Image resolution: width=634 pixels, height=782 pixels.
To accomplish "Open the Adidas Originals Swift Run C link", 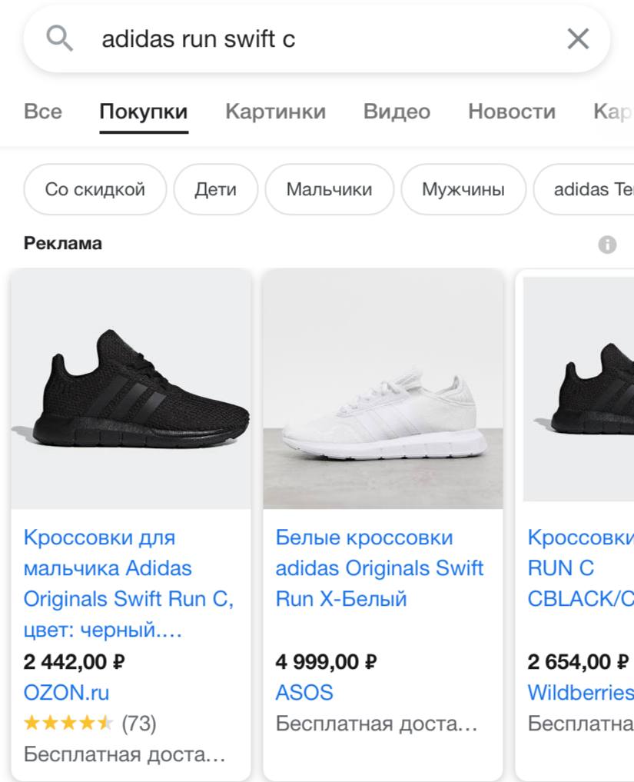I will 129,584.
